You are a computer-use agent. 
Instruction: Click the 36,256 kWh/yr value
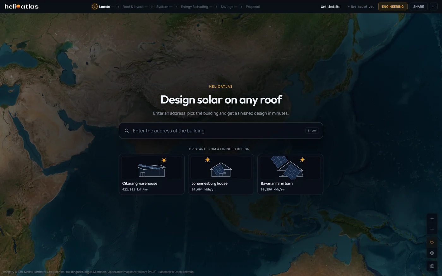tap(272, 190)
